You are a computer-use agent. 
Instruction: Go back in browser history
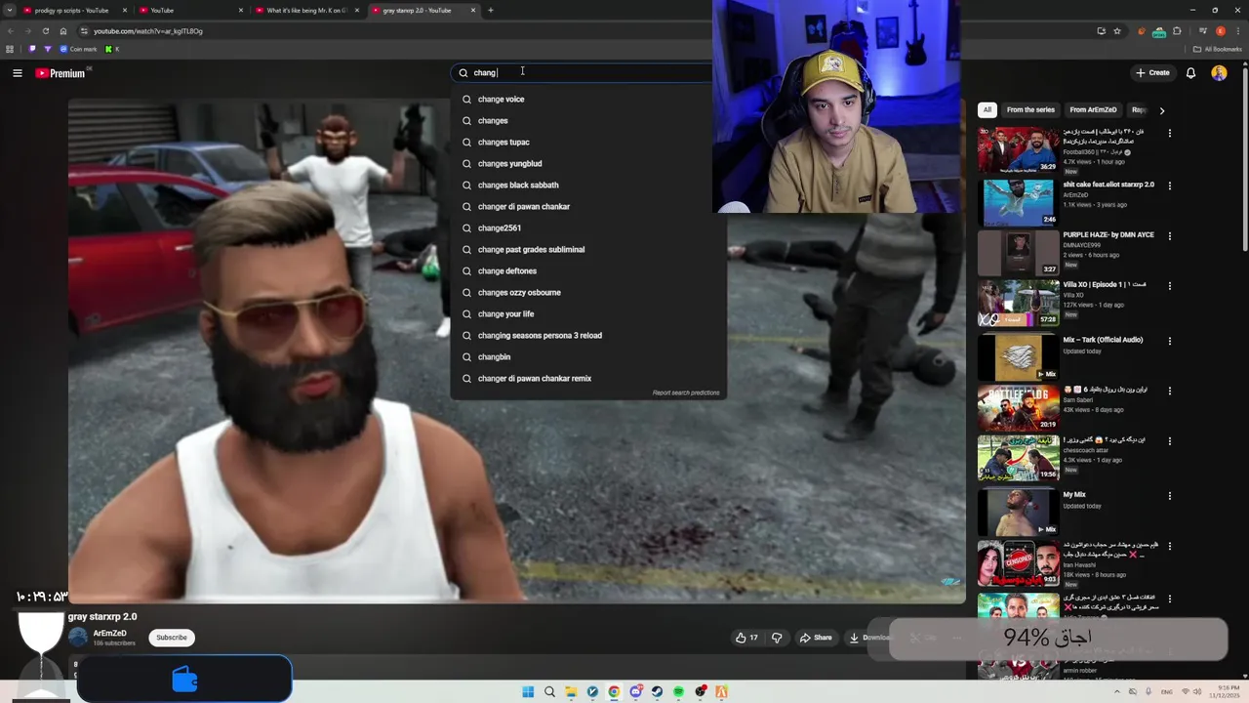click(10, 31)
